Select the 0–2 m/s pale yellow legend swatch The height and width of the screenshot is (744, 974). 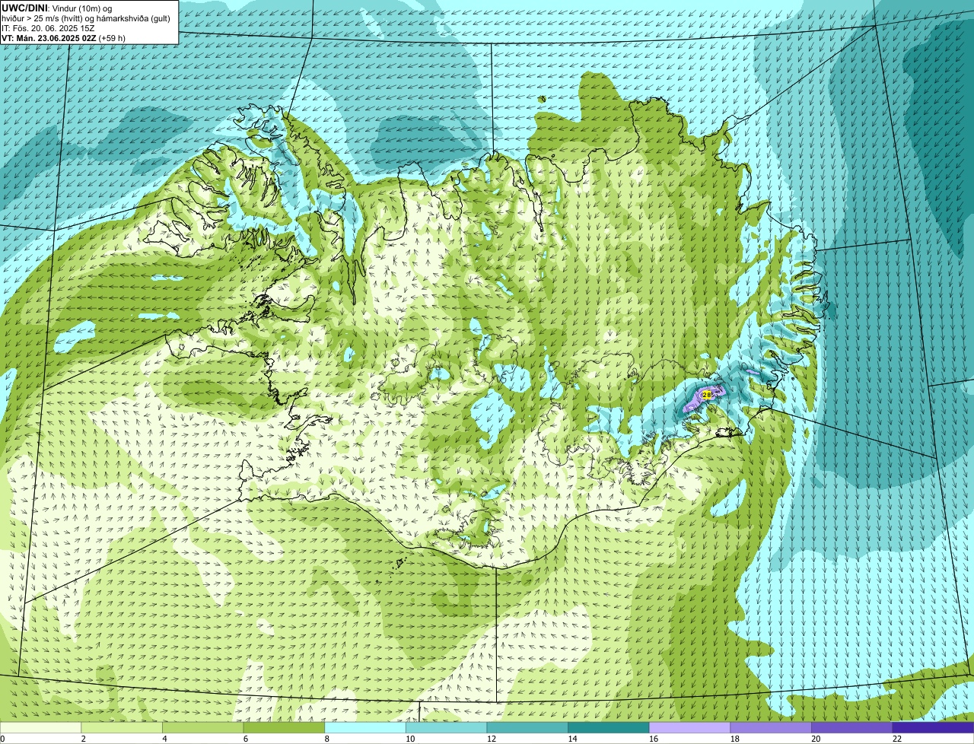[x=40, y=727]
